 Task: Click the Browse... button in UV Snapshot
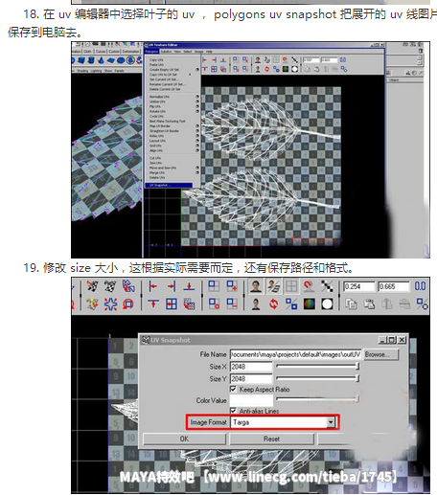(381, 354)
